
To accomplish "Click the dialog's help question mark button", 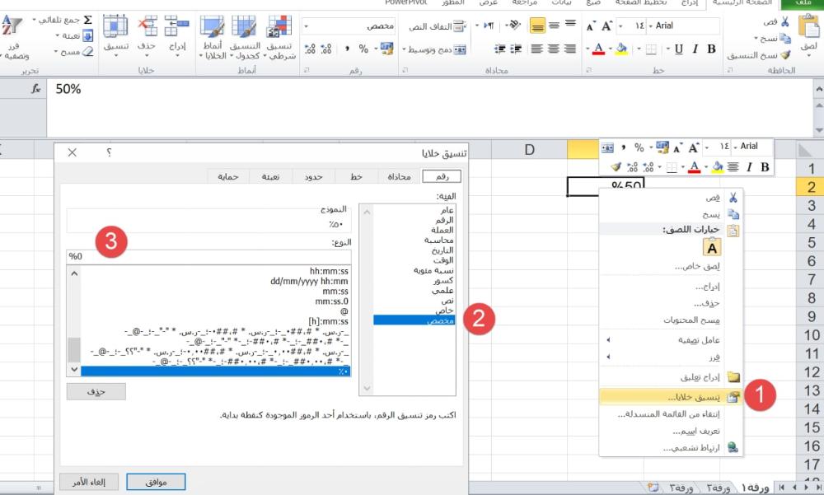I will coord(109,152).
